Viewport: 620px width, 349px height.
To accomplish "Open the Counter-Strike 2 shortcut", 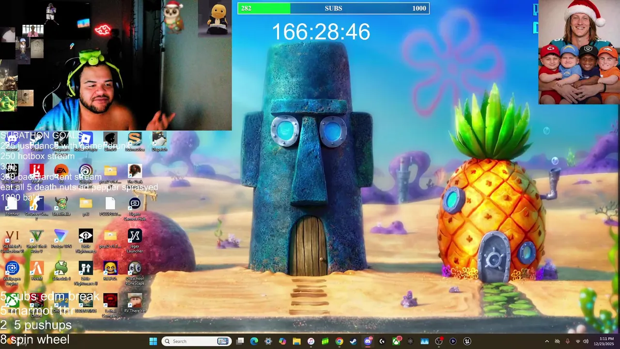I will pyautogui.click(x=36, y=207).
